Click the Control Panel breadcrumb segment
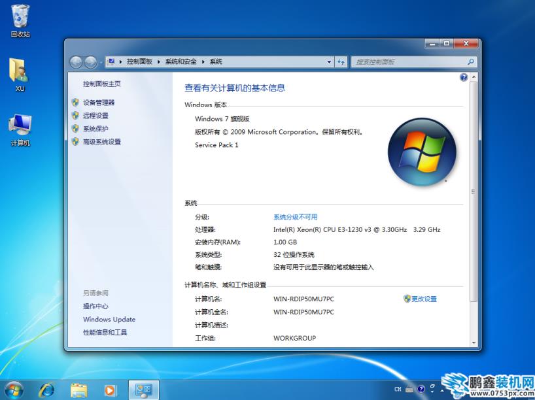 (139, 61)
